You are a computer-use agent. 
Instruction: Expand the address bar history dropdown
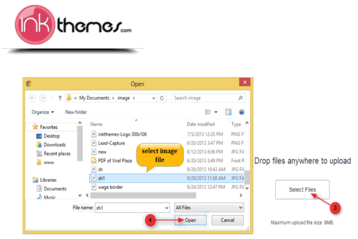point(153,98)
